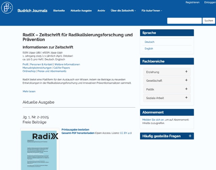Expand the Gesellschaft plus icon
Screen dimensions: 216x170
186,81
